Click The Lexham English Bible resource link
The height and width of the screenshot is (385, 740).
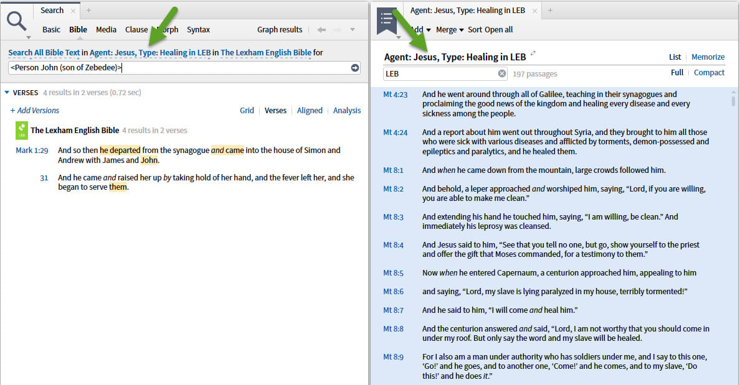(266, 53)
